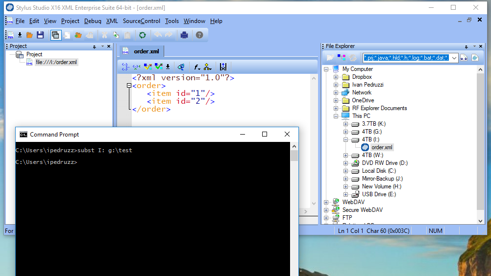Collapse the This PC tree node
The width and height of the screenshot is (491, 276).
[336, 116]
